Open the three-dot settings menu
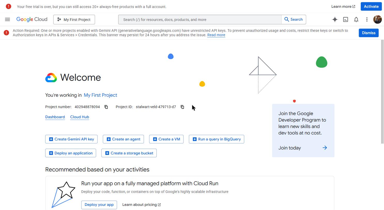The height and width of the screenshot is (210, 384). coord(367,19)
